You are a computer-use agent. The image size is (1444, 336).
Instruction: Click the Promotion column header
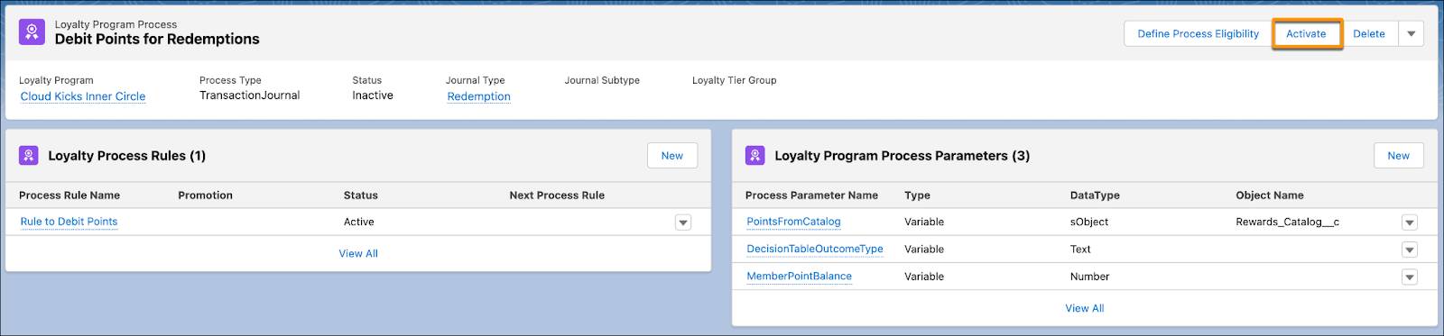point(205,195)
